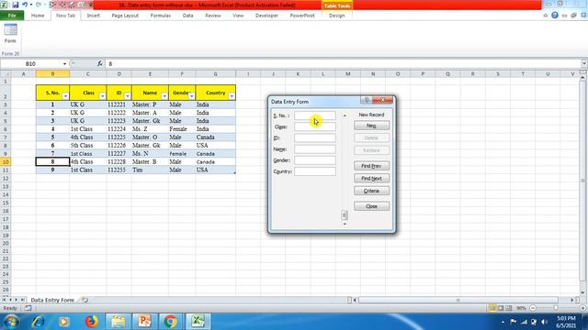This screenshot has height=330, width=588.
Task: Click column header G
Action: click(216, 74)
